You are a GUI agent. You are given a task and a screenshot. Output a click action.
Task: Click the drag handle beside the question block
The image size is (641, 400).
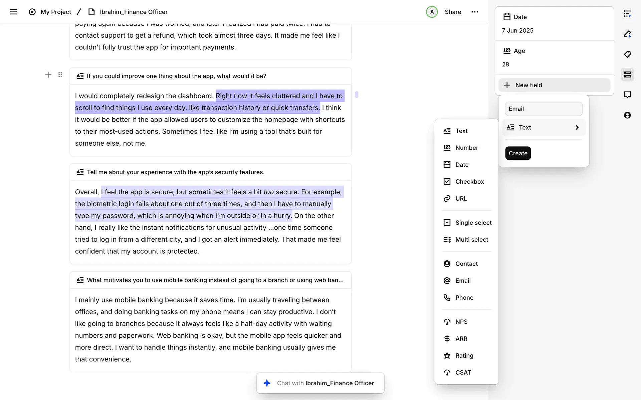(x=60, y=75)
